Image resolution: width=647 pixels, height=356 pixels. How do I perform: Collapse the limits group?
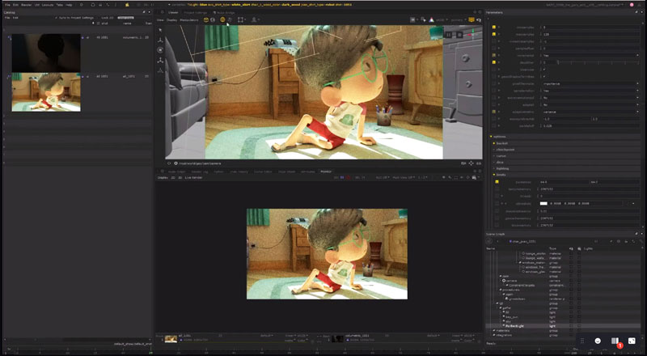pos(501,175)
